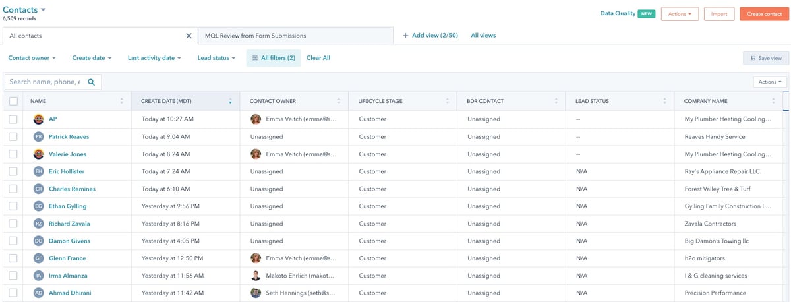Open MQL Review from Form Submissions tab
The width and height of the screenshot is (791, 302).
[296, 36]
